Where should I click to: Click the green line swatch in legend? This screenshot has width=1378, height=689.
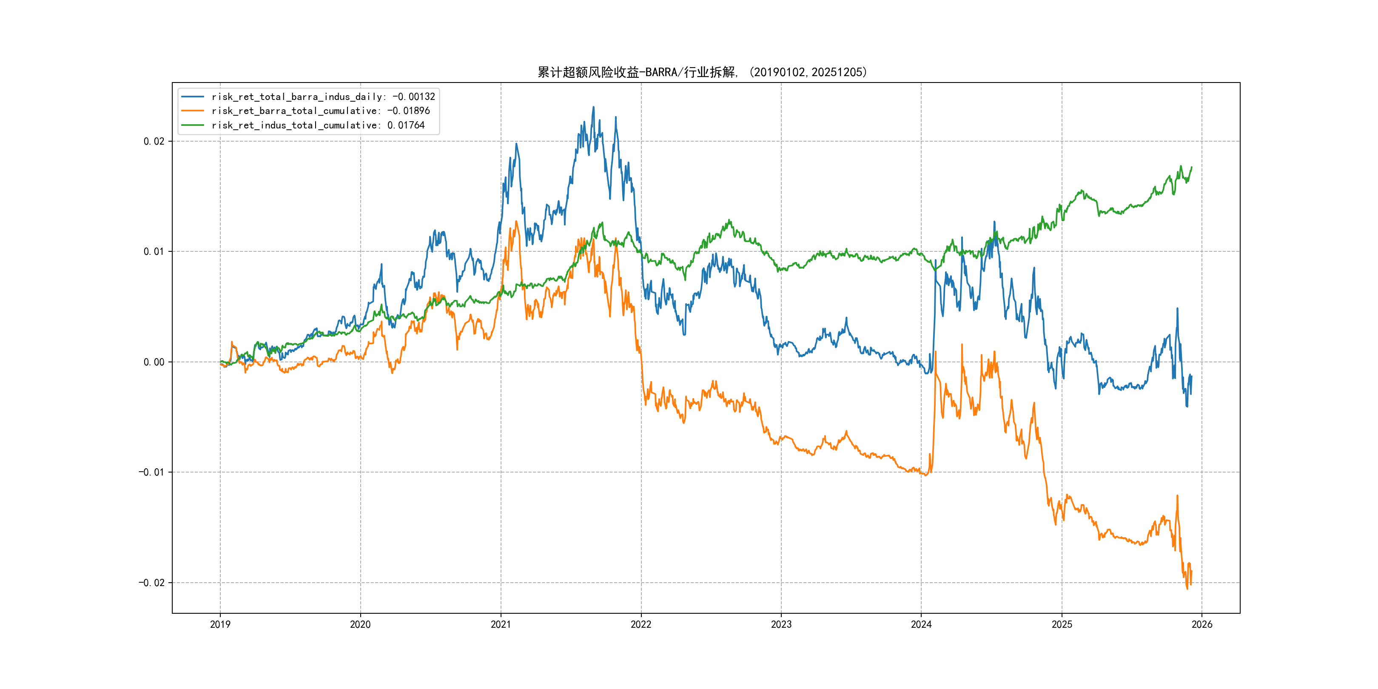(193, 125)
